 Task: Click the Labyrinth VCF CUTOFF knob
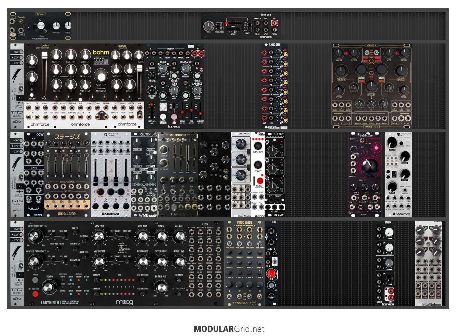pos(99,262)
